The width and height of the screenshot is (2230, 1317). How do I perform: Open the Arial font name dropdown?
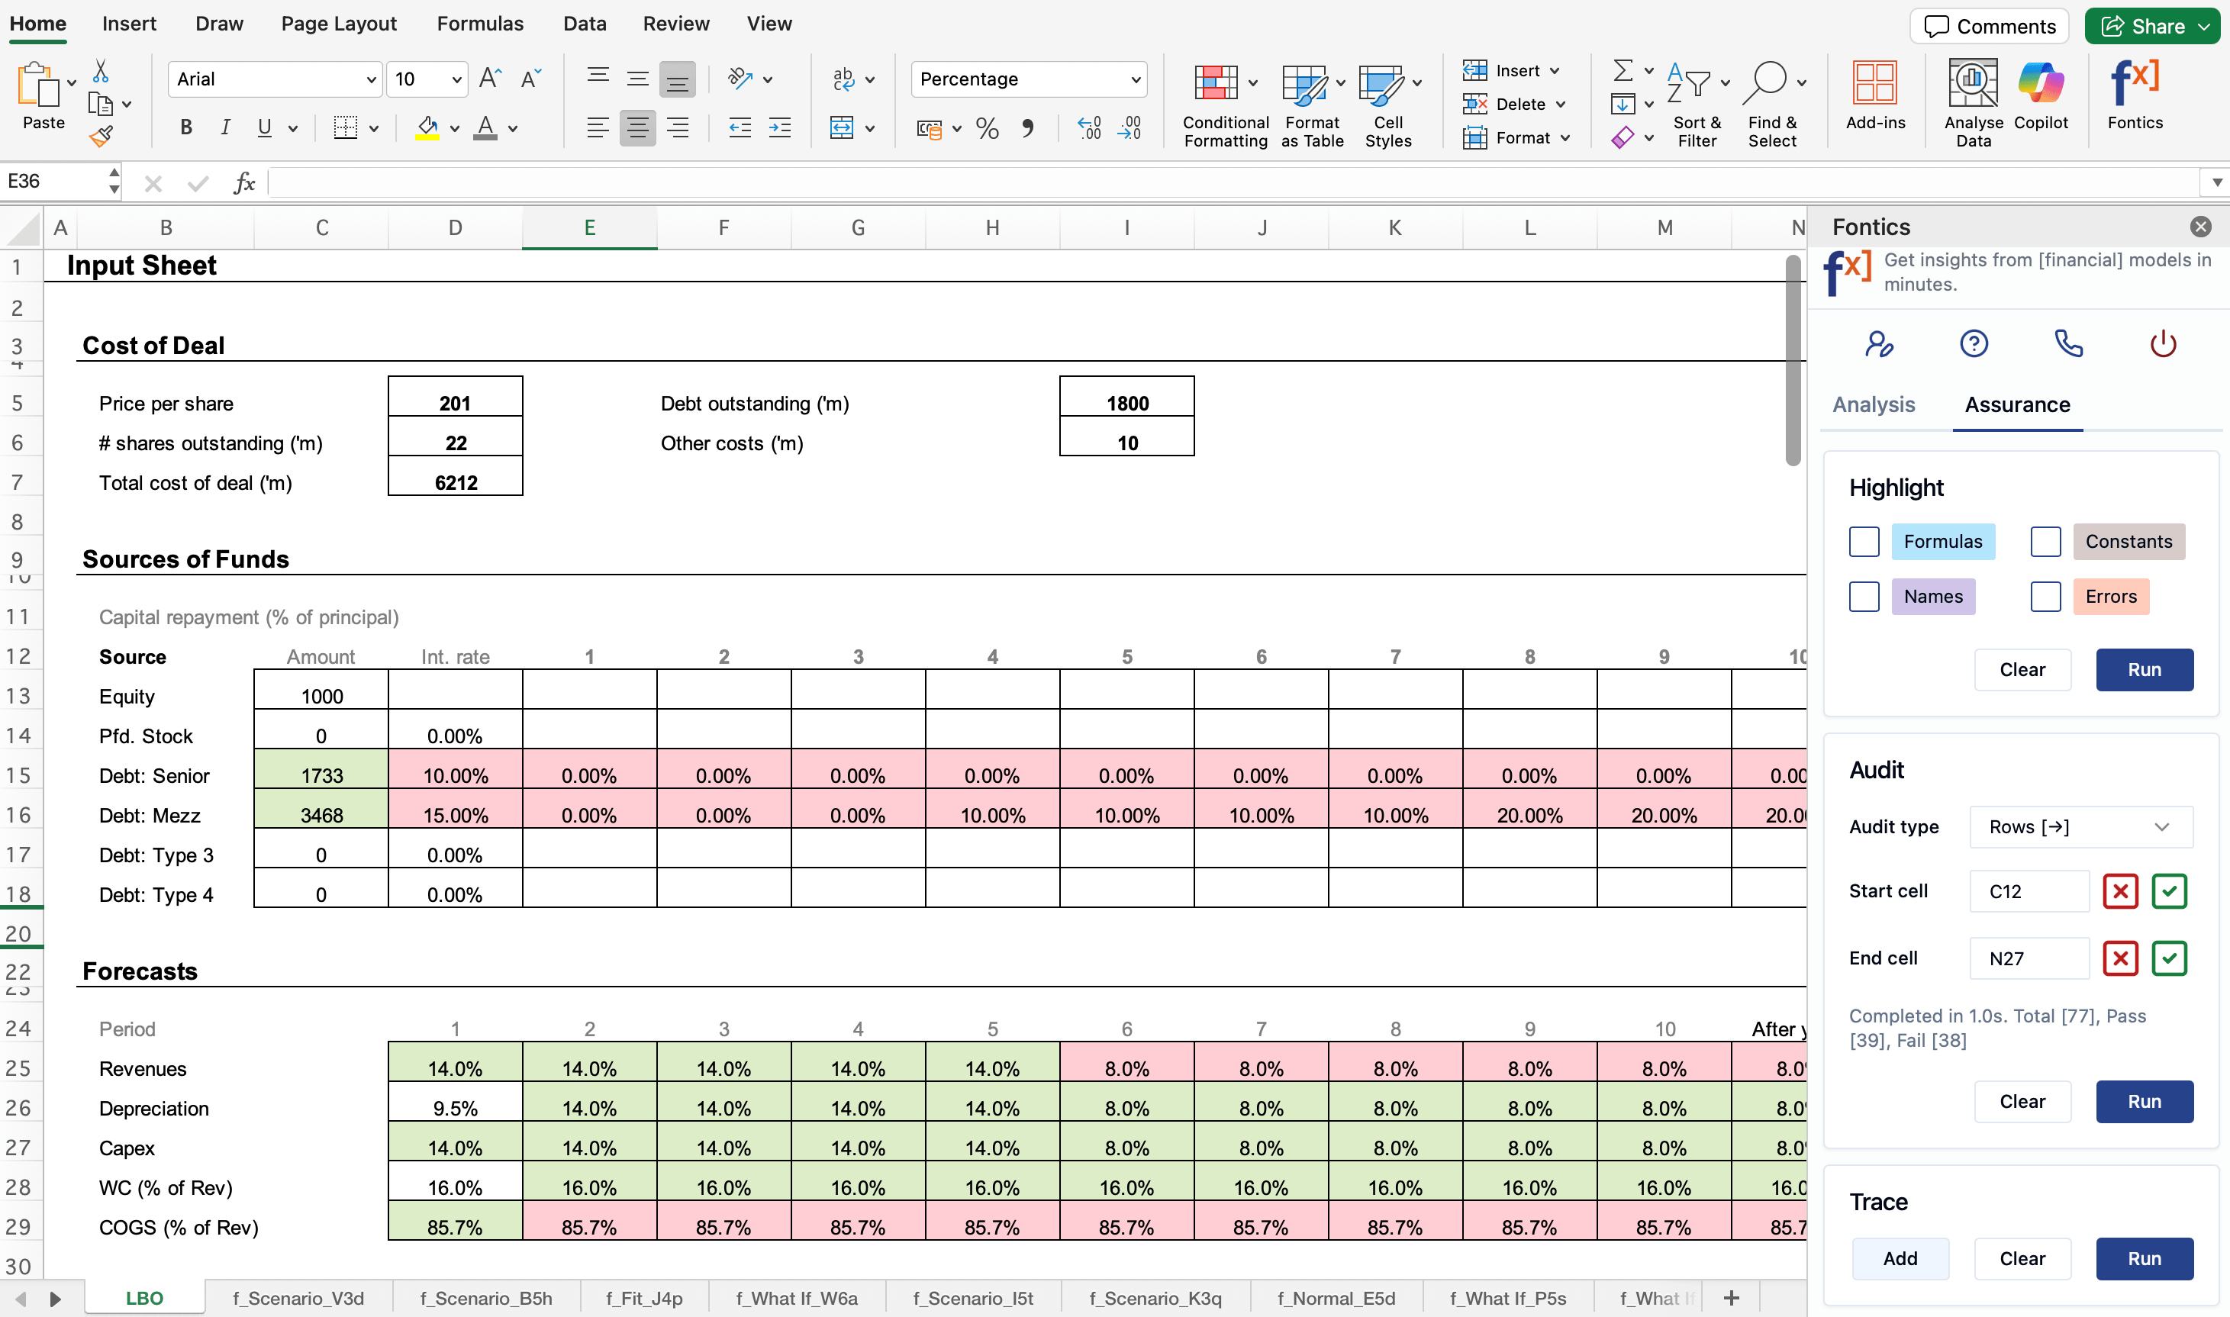(x=371, y=80)
